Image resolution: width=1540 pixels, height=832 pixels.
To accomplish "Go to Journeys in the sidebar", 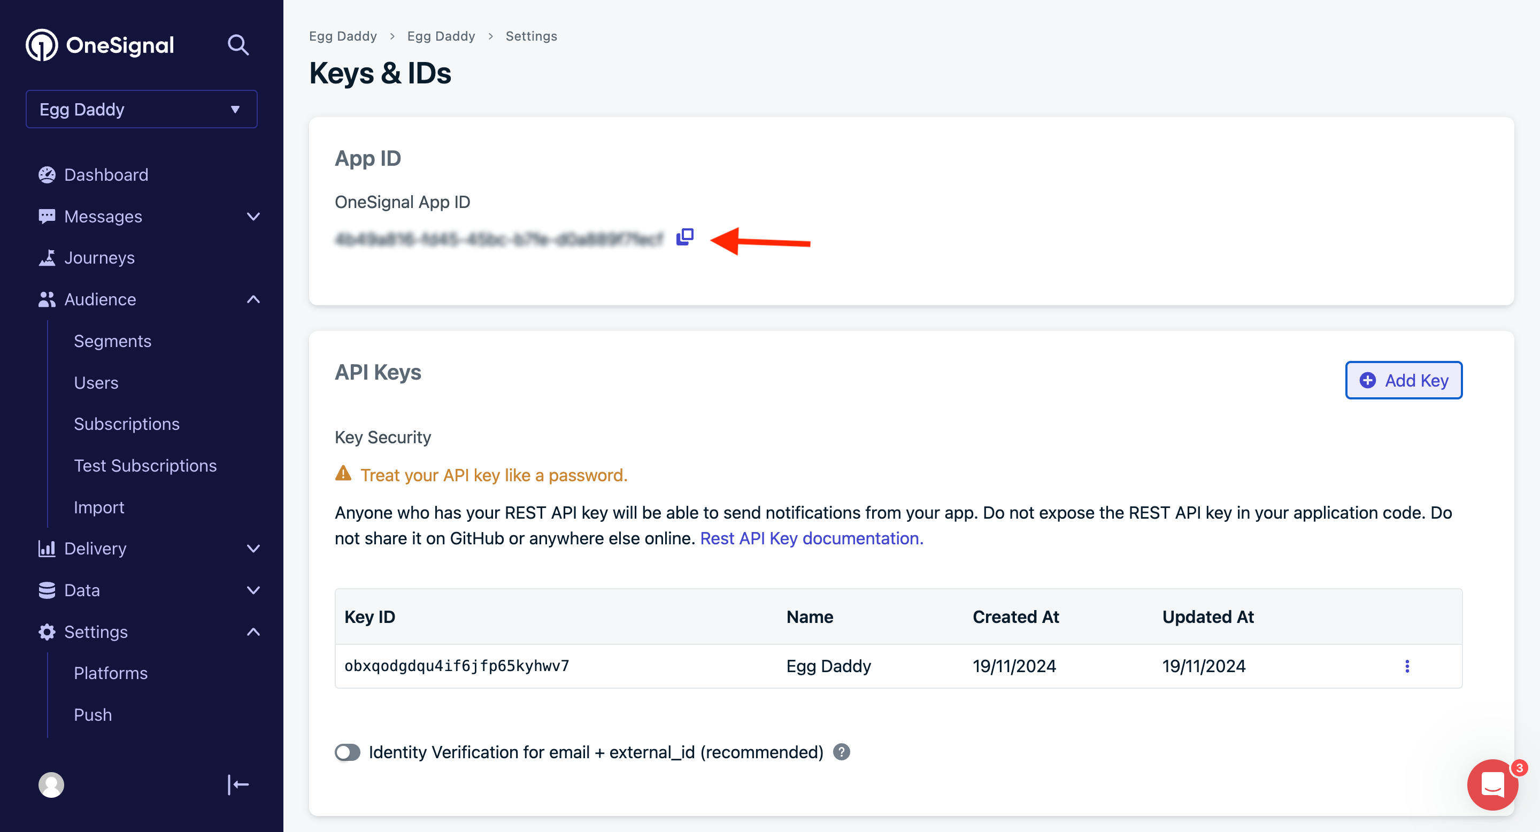I will 99,258.
